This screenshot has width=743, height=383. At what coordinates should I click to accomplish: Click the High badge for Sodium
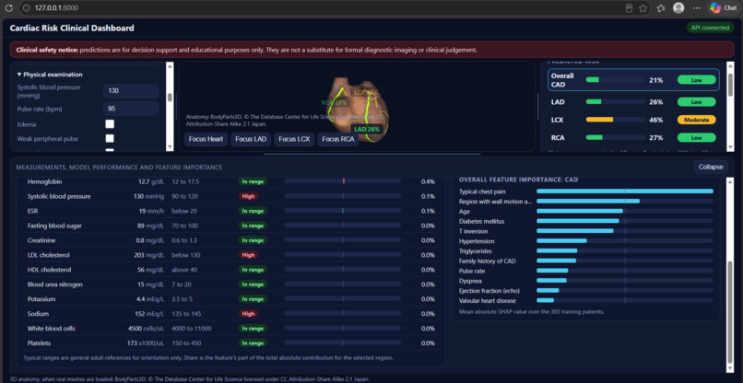[248, 313]
